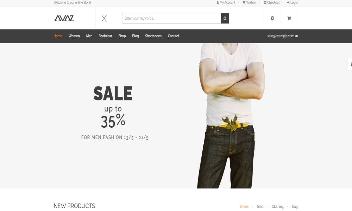Open the Footwear menu item
This screenshot has width=352, height=211.
(x=105, y=36)
